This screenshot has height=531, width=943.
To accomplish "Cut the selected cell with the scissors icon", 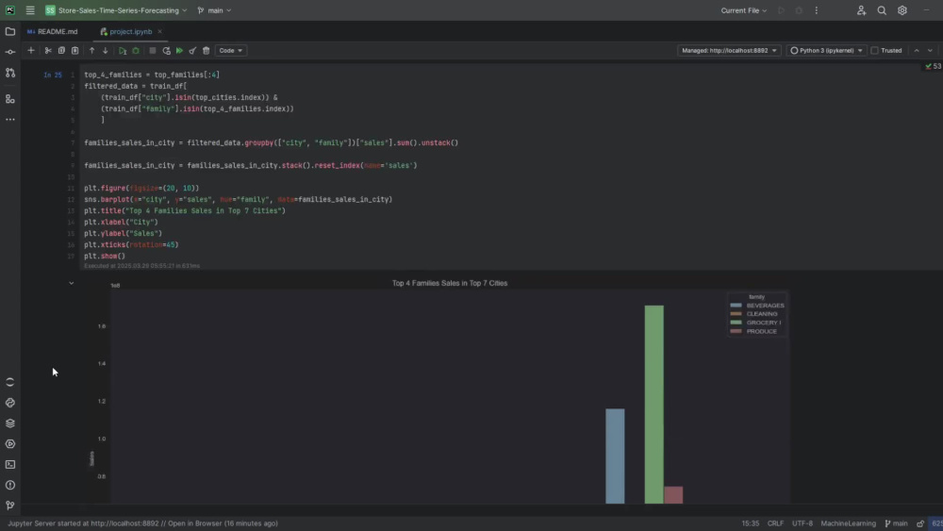I will 48,51.
